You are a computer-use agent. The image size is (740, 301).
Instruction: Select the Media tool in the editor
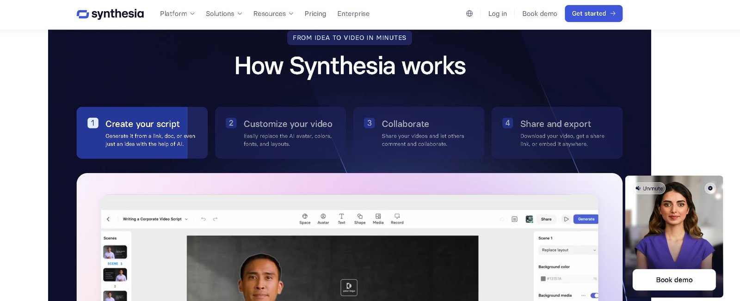point(378,219)
